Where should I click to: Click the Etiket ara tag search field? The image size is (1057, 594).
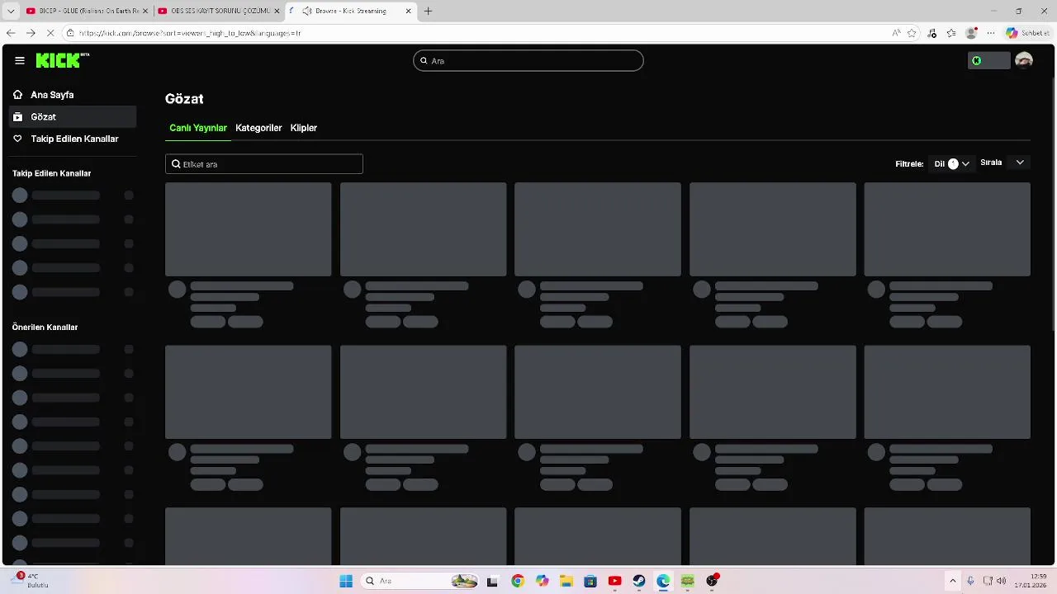click(263, 164)
